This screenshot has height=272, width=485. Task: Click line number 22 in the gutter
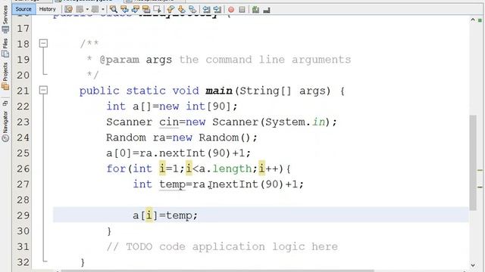pyautogui.click(x=23, y=107)
